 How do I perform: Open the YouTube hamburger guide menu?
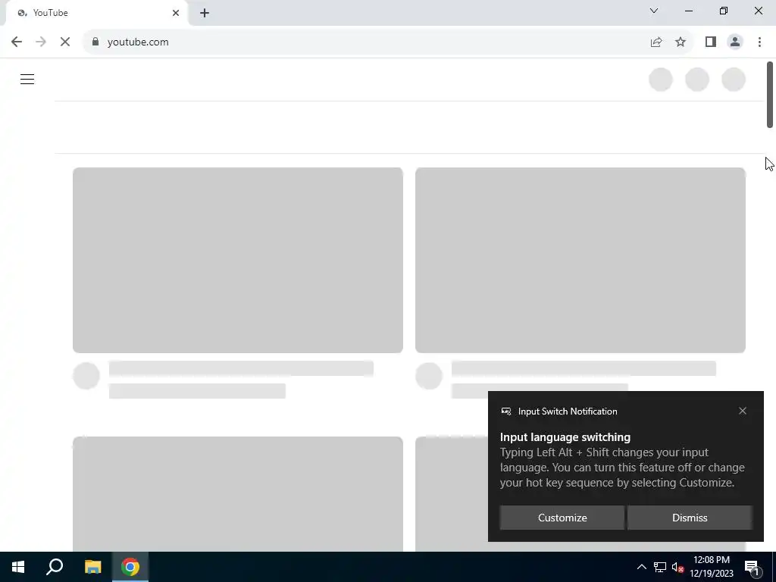tap(27, 79)
